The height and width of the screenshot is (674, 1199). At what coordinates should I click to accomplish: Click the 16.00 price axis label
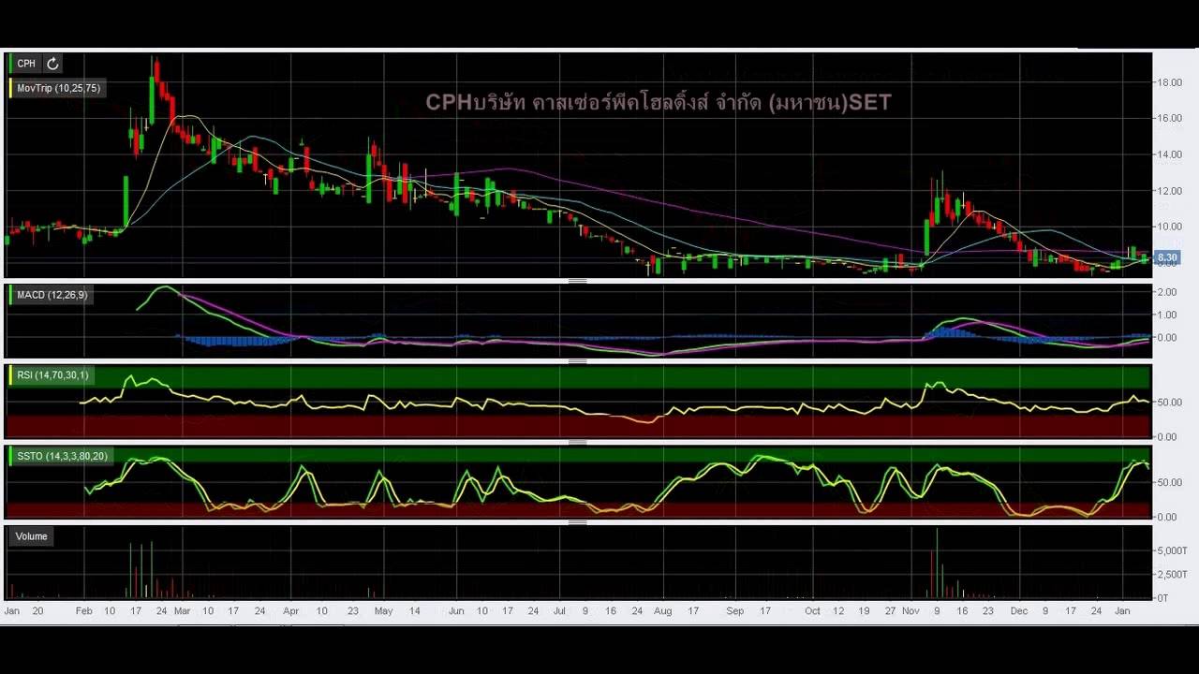pos(1169,118)
